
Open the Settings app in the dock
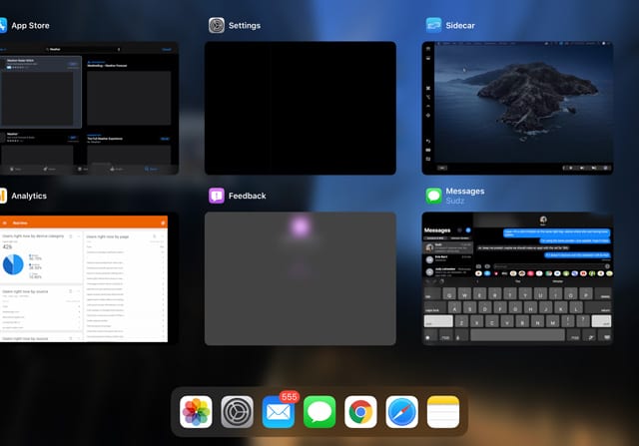[238, 412]
